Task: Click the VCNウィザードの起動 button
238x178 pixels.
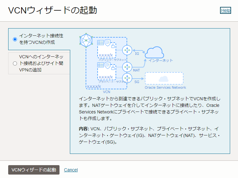Action: 34,170
